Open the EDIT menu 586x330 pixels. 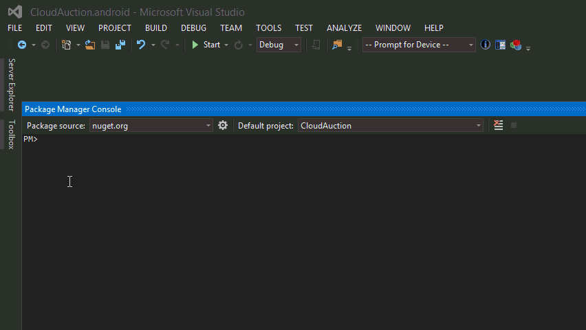[44, 28]
